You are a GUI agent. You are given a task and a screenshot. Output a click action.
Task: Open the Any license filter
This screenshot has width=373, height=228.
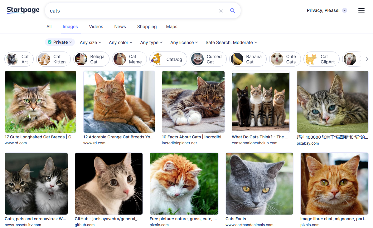coord(184,42)
